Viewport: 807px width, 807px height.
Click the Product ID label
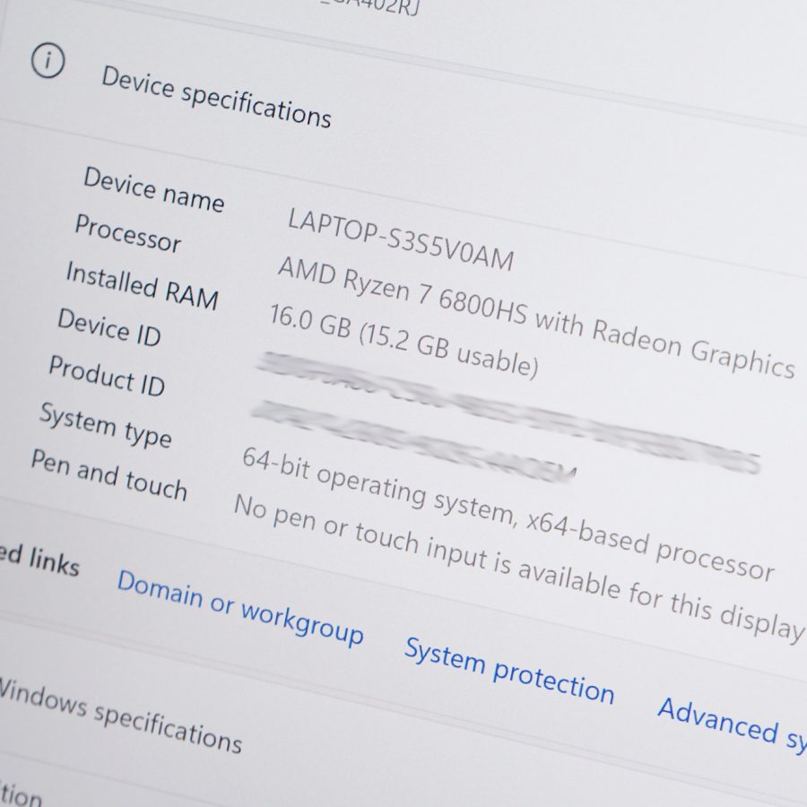tap(107, 376)
